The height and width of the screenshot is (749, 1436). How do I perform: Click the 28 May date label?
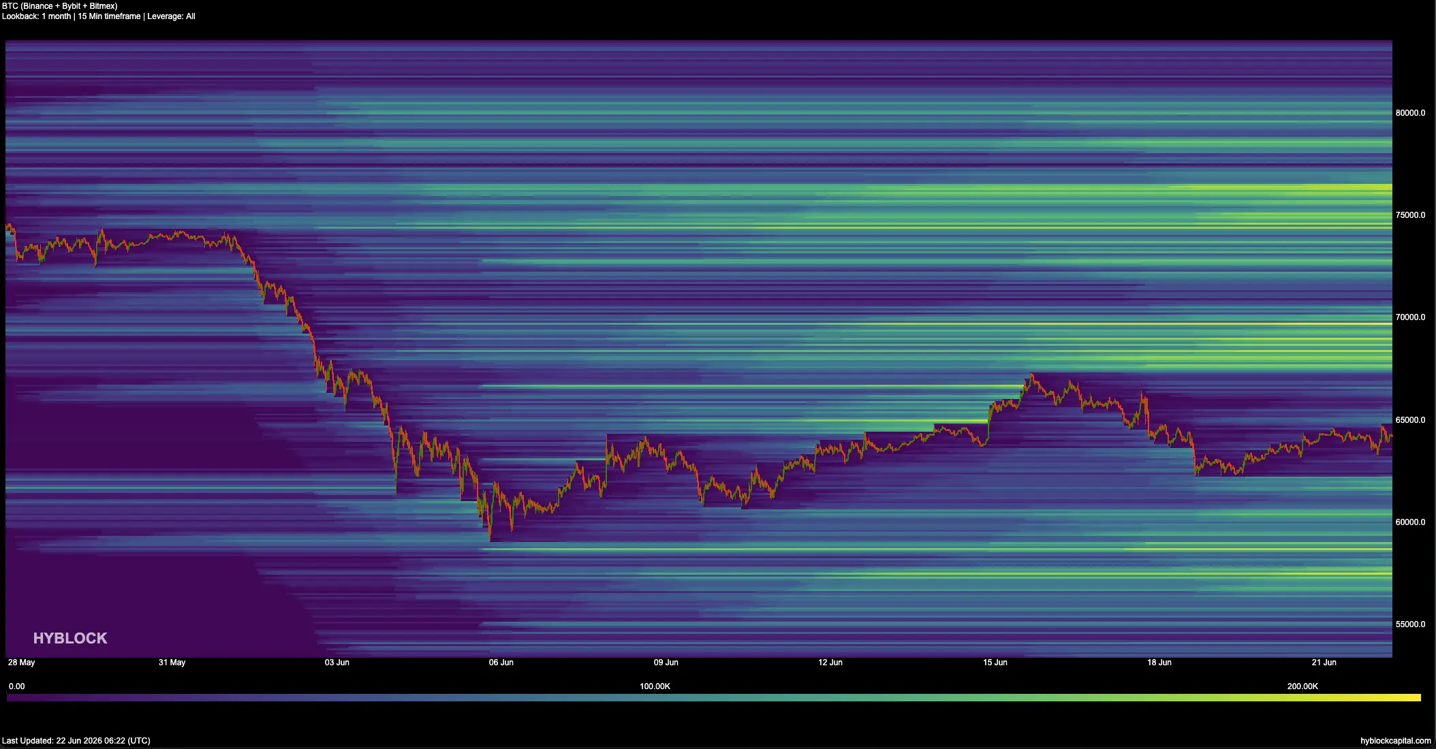point(22,663)
